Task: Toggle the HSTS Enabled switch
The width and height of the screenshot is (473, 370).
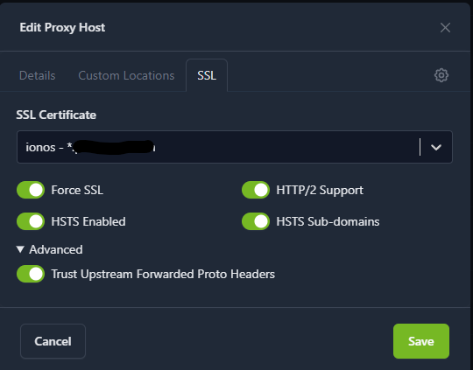Action: [x=31, y=221]
